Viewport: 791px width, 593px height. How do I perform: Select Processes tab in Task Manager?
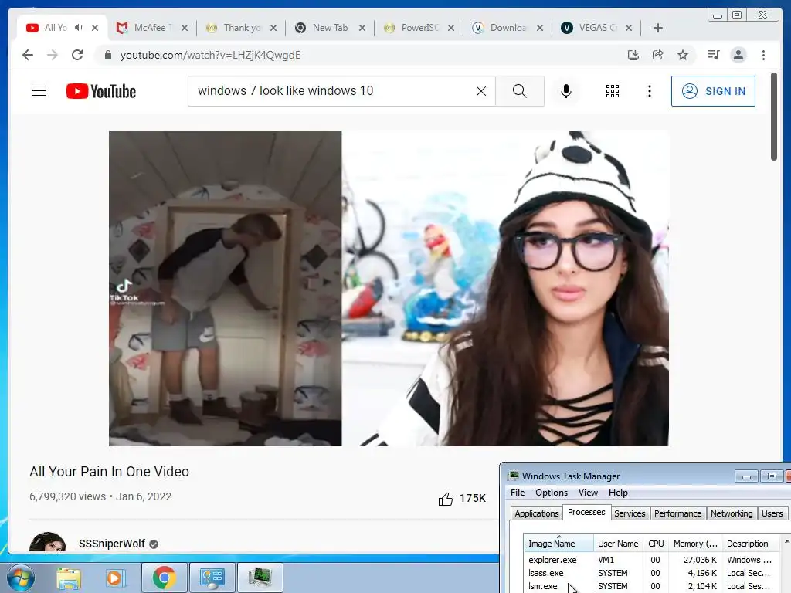point(586,513)
